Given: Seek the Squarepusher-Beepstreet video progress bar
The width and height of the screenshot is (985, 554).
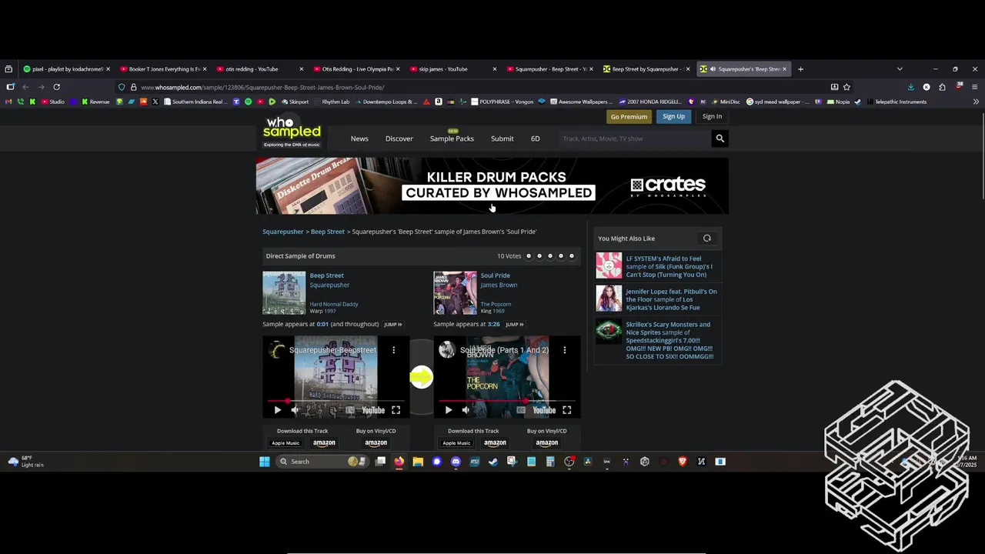Looking at the screenshot, I should pyautogui.click(x=336, y=401).
